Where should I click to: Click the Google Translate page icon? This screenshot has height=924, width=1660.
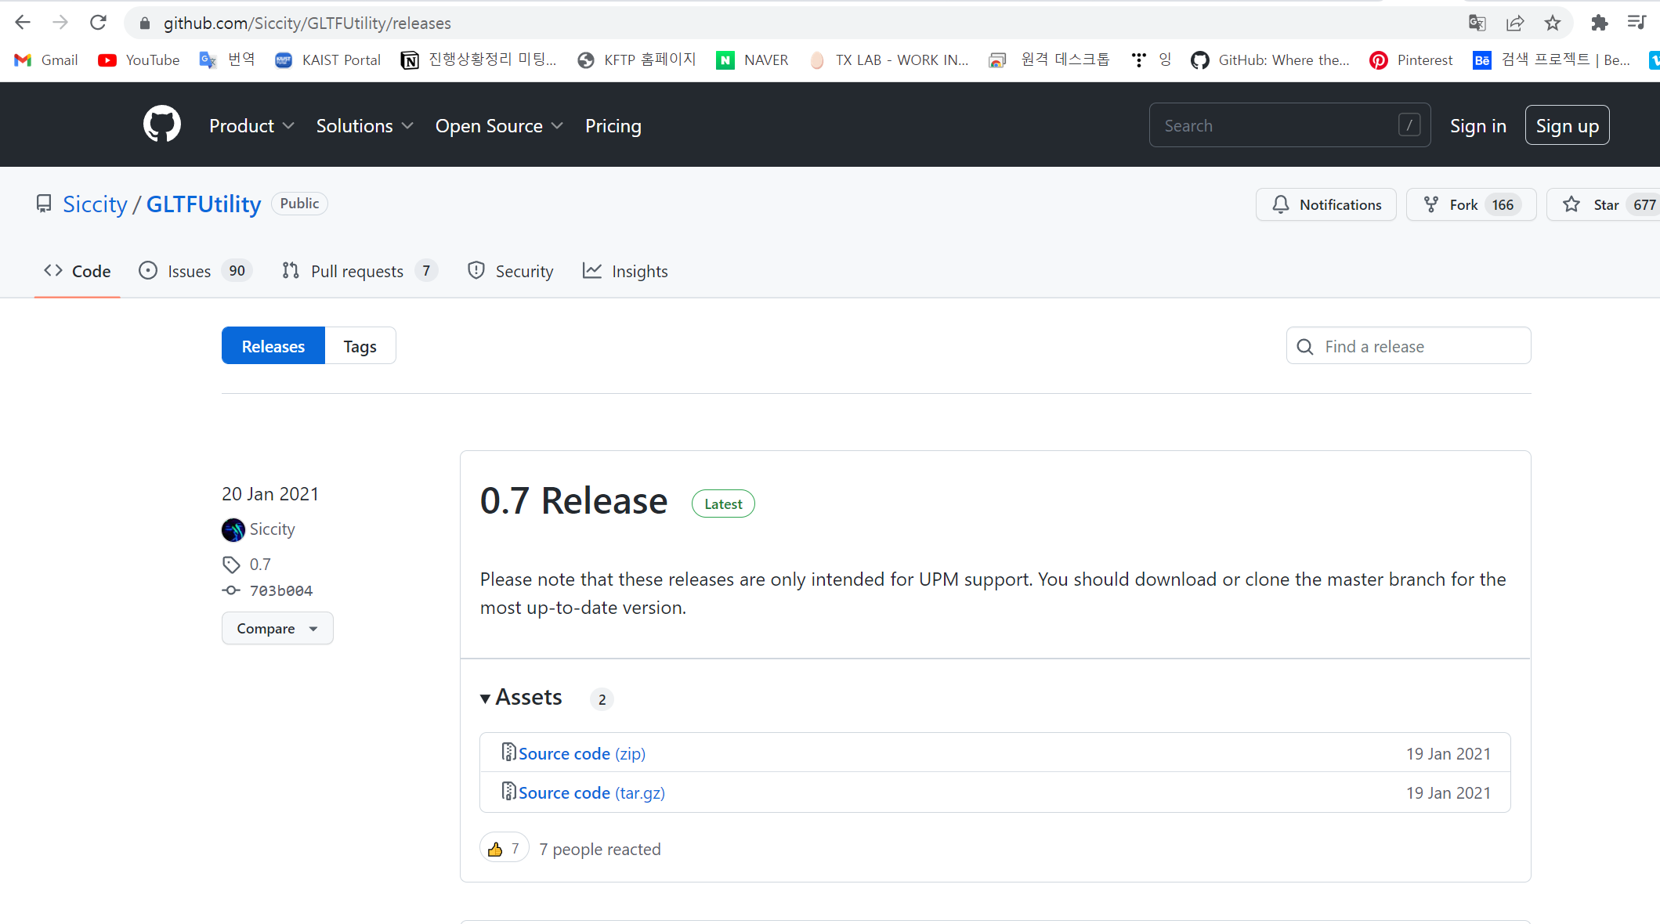point(1477,23)
